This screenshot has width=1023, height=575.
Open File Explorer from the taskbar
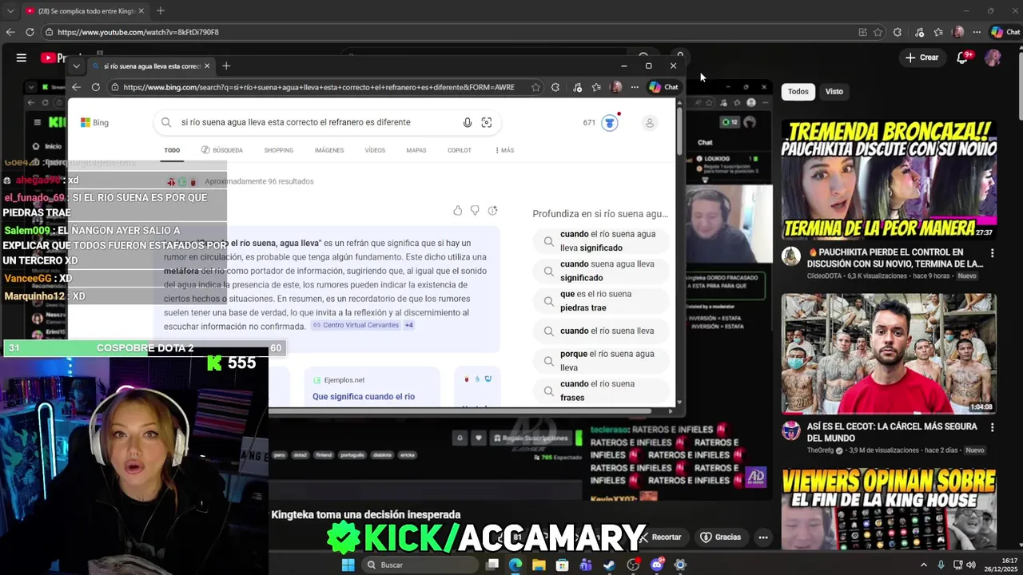539,565
